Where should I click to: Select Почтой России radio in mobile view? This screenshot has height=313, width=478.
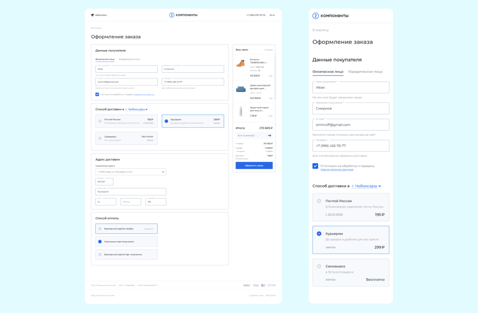click(x=319, y=201)
